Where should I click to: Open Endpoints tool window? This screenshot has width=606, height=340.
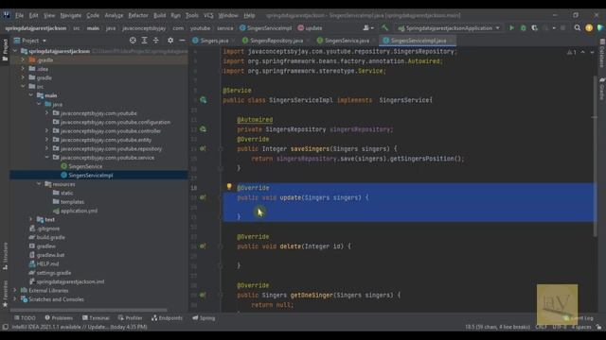coord(167,318)
